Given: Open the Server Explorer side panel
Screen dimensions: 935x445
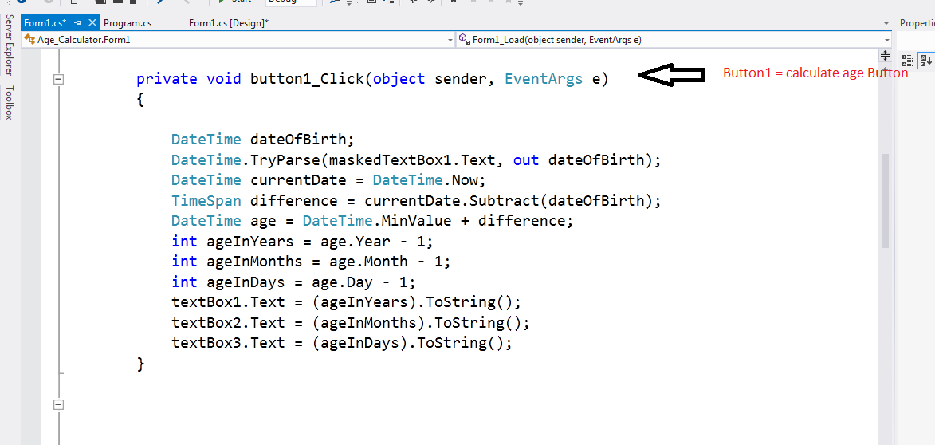Looking at the screenshot, I should point(9,45).
